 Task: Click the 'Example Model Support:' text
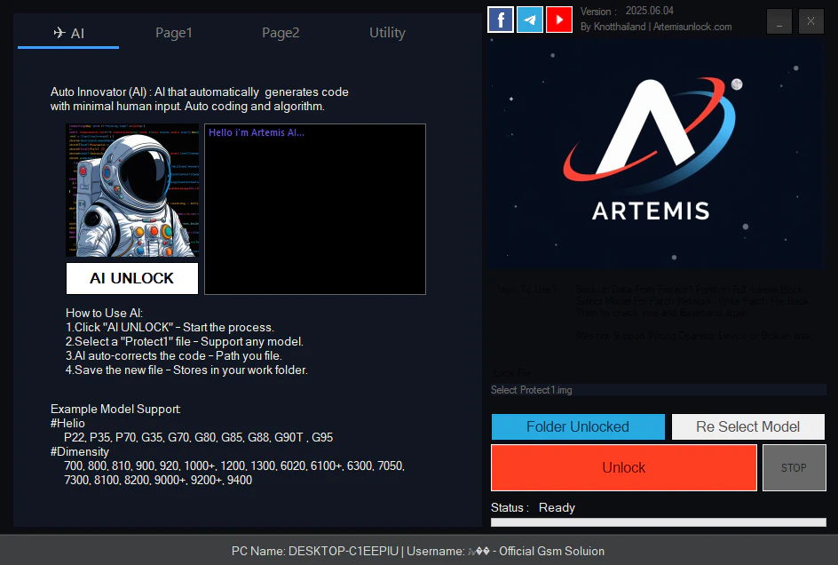point(115,410)
